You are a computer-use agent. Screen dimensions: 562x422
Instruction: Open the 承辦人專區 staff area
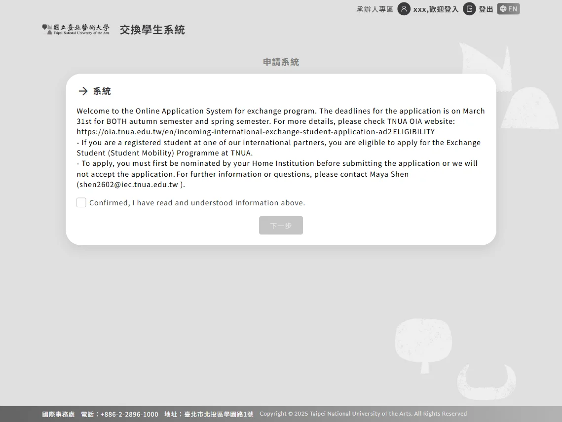point(374,9)
